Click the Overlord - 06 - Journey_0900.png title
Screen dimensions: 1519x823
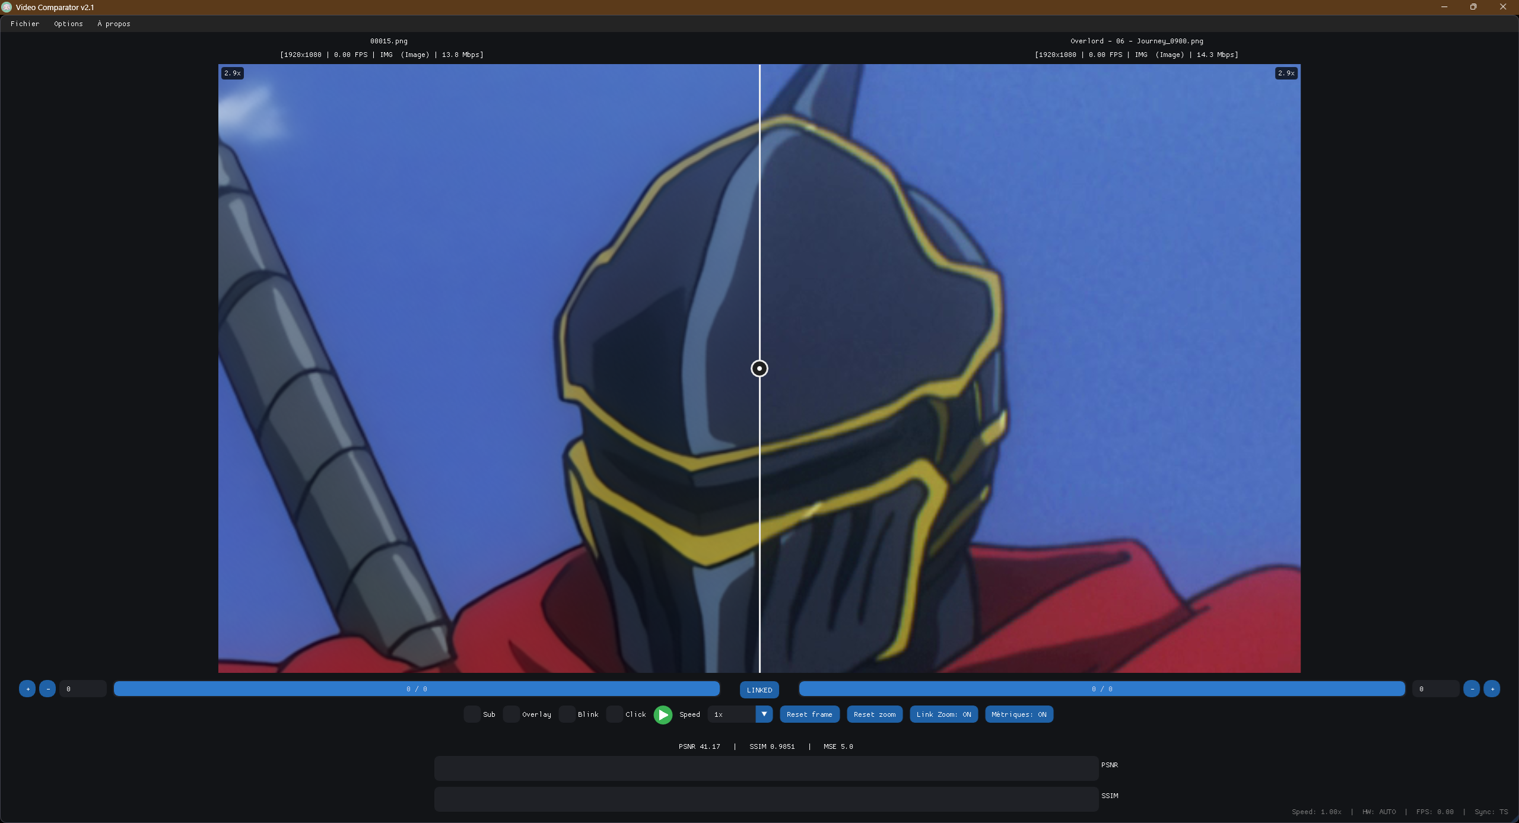tap(1136, 41)
